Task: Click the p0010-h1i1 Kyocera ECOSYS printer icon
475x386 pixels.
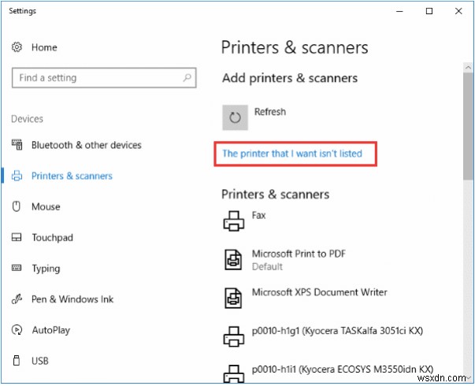Action: [x=234, y=373]
